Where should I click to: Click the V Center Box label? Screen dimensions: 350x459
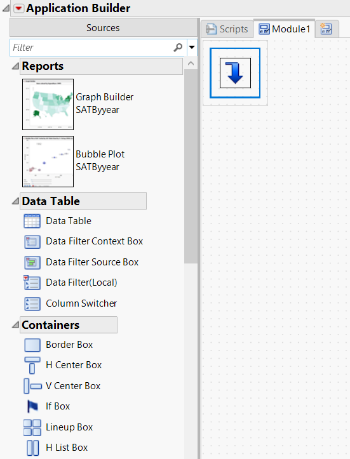[73, 386]
